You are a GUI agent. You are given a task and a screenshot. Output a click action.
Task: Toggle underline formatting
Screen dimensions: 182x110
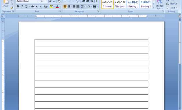(x=26, y=6)
